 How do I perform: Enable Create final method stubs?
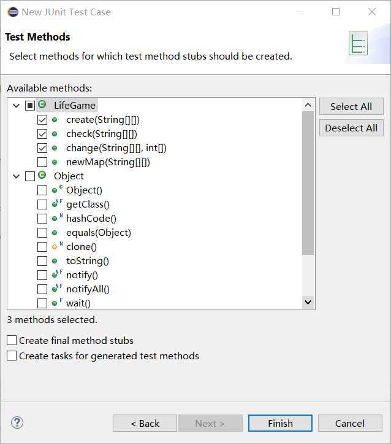coord(12,340)
